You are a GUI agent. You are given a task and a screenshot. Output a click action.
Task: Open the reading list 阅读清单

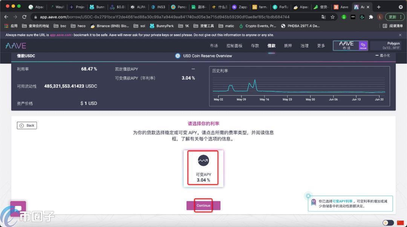click(393, 26)
